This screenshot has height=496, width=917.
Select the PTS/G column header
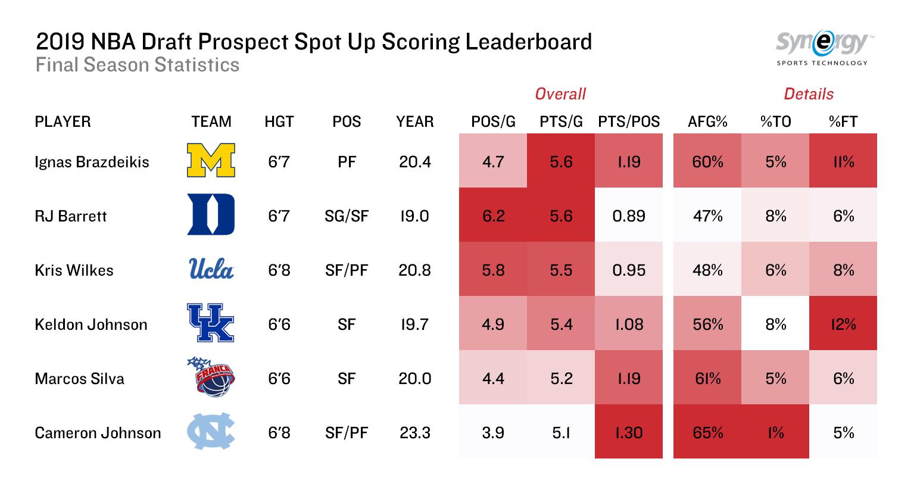point(560,122)
